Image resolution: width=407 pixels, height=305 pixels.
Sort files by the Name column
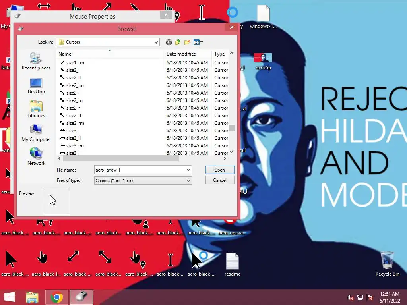[110, 54]
